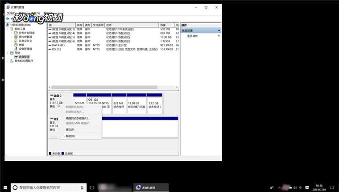Choose Properties (属性) in context menu
The height and width of the screenshot is (192, 339).
(x=70, y=129)
